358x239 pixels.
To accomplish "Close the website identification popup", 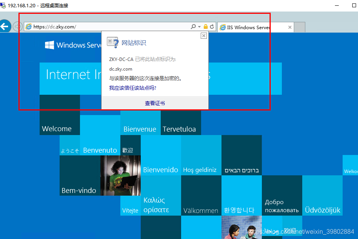I will (x=204, y=36).
